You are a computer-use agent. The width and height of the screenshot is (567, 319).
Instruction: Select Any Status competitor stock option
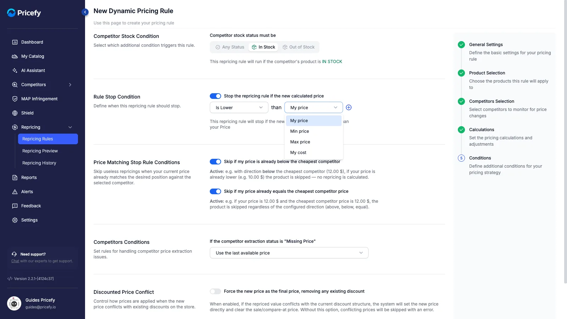pyautogui.click(x=230, y=47)
